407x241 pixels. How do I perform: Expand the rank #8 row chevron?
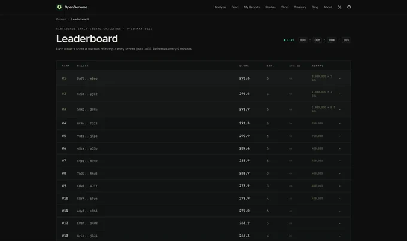(x=339, y=173)
